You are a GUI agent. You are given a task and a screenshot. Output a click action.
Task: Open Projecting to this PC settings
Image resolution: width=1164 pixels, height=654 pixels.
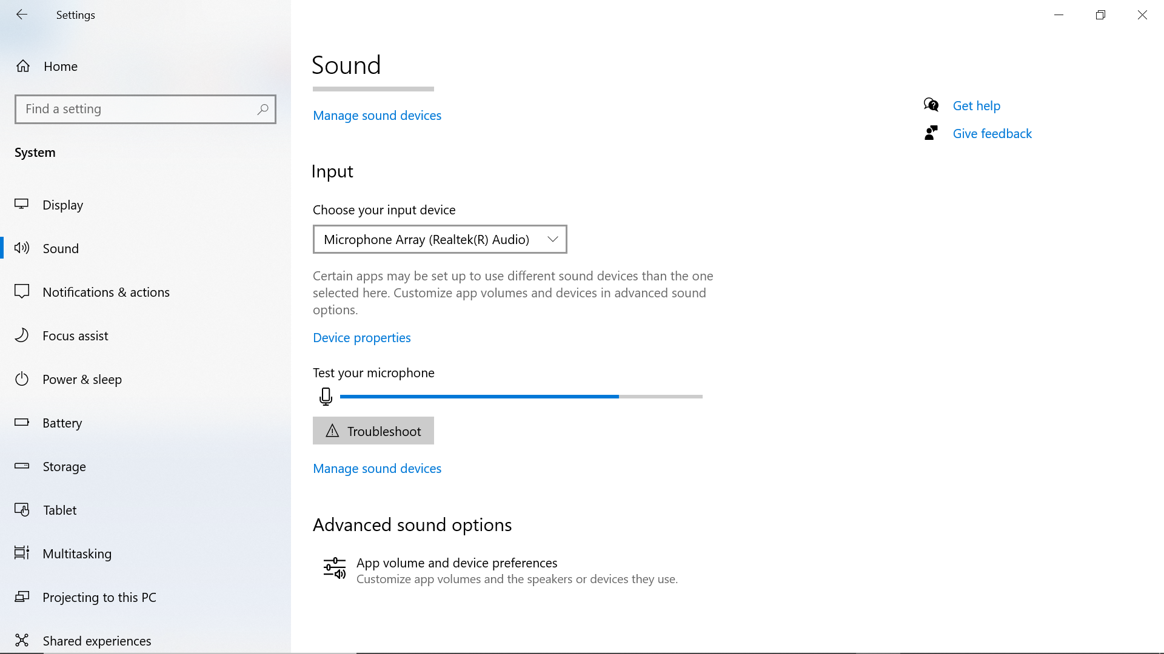pyautogui.click(x=145, y=597)
